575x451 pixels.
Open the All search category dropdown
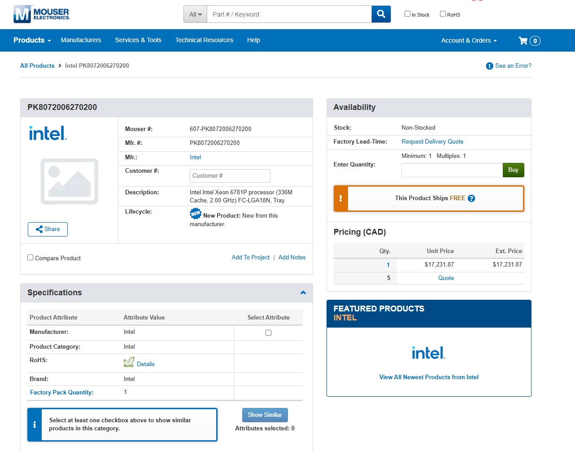(195, 14)
